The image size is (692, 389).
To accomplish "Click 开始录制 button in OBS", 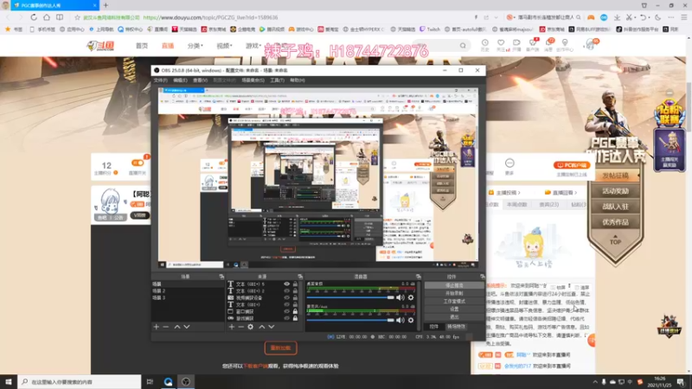I will [454, 294].
